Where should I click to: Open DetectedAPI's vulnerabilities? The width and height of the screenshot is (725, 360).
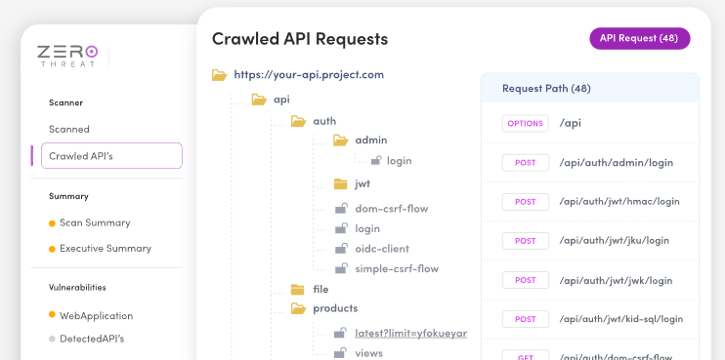pyautogui.click(x=92, y=339)
